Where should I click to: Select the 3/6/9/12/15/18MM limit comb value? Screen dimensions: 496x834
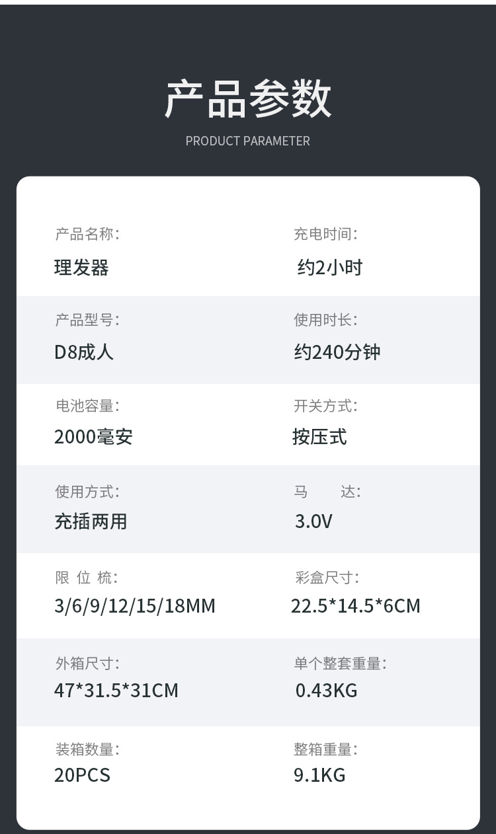tap(135, 606)
